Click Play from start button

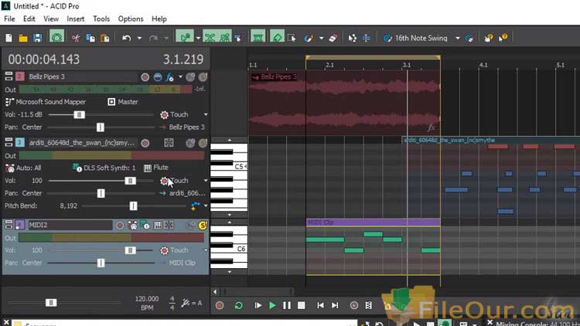click(258, 305)
